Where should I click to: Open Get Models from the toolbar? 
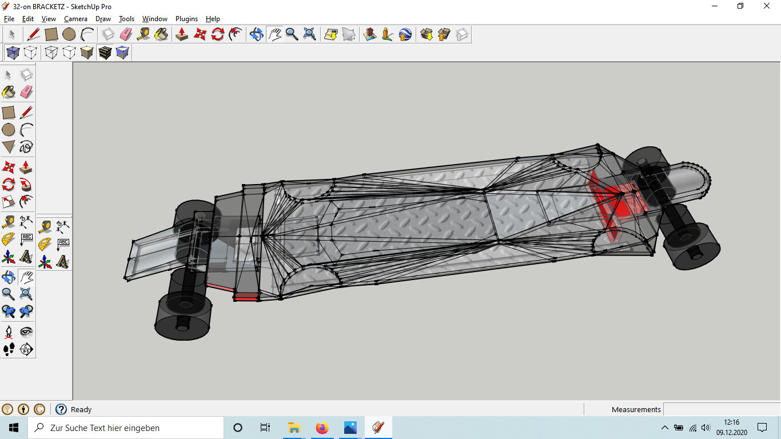[x=426, y=34]
